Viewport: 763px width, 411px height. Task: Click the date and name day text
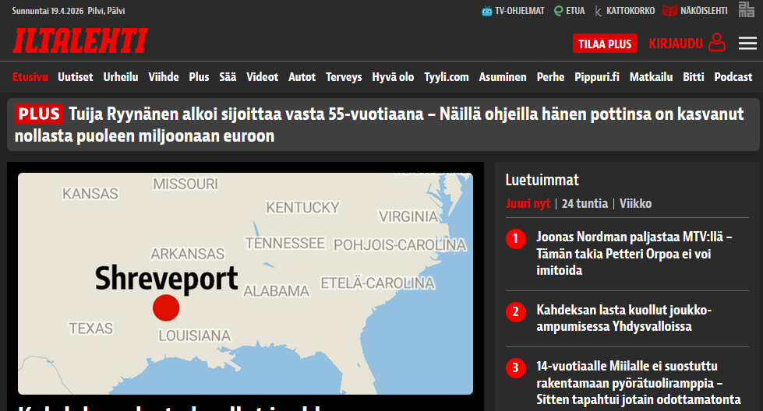(x=68, y=11)
